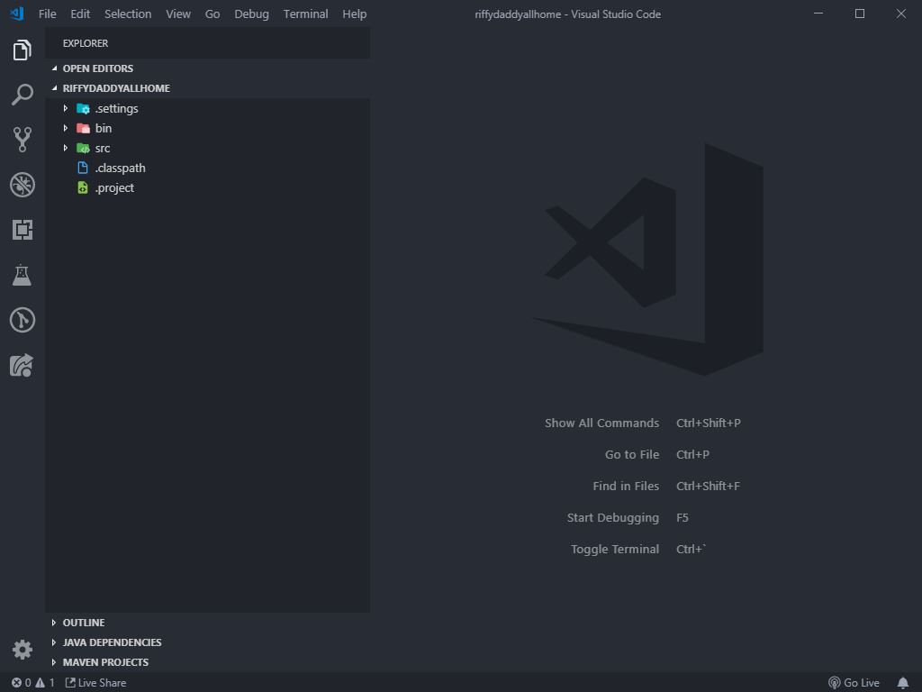Viewport: 922px width, 692px height.
Task: Open the Selection menu
Action: click(128, 14)
